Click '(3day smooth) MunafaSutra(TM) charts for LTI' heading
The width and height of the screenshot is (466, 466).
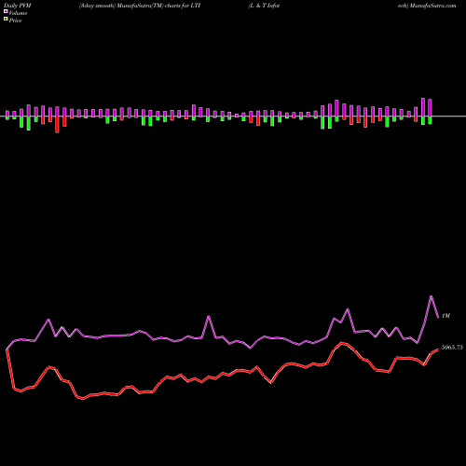[x=140, y=6]
